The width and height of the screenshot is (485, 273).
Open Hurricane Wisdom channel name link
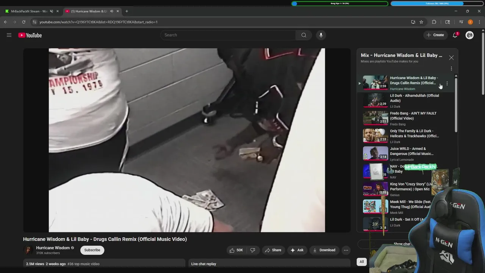pos(53,248)
